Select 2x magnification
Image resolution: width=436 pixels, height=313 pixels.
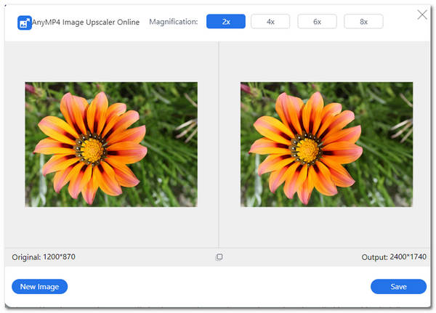tap(225, 22)
